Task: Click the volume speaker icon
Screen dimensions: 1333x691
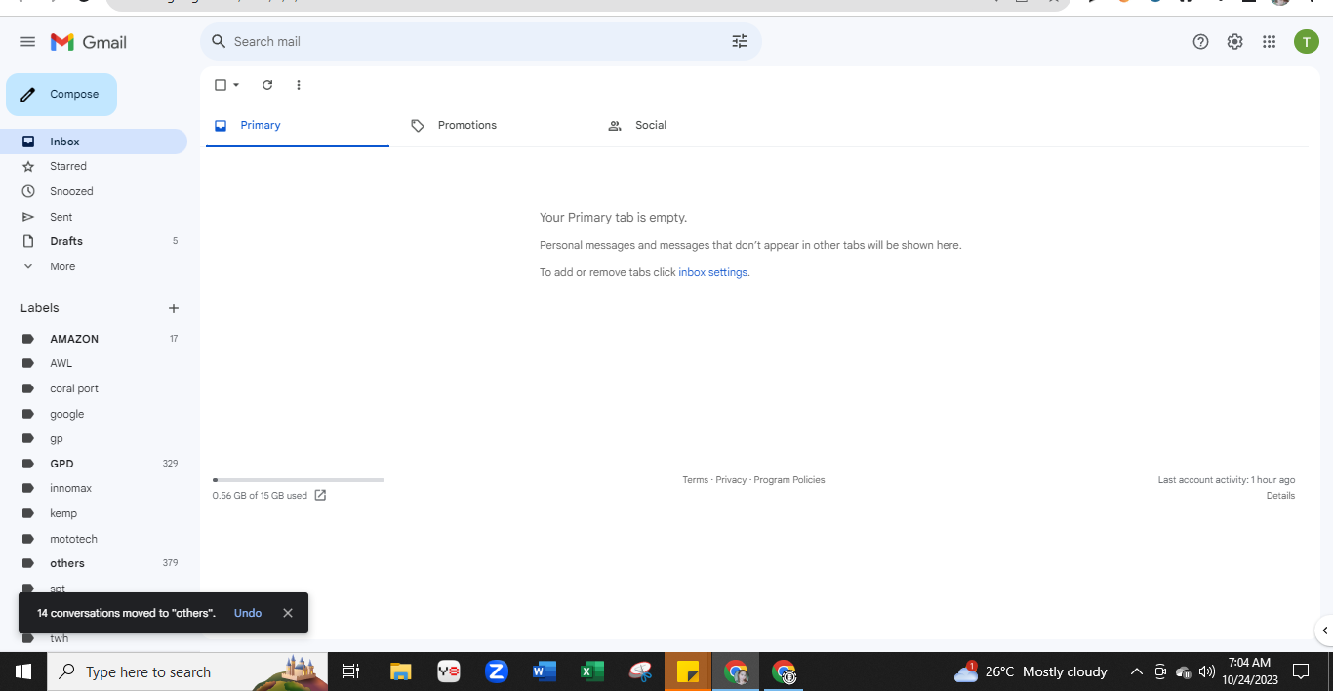Action: [x=1207, y=671]
